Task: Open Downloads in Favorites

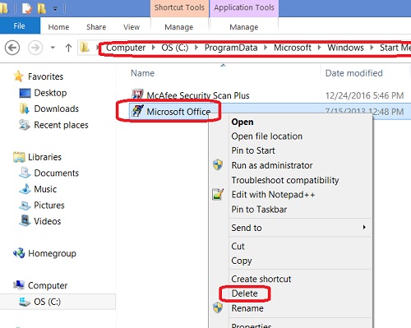Action: tap(56, 109)
